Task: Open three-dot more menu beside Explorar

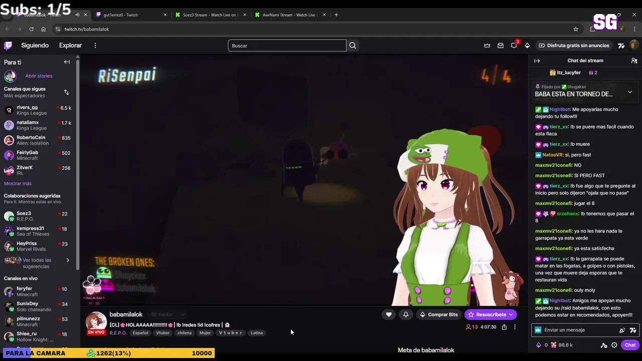Action: point(95,46)
